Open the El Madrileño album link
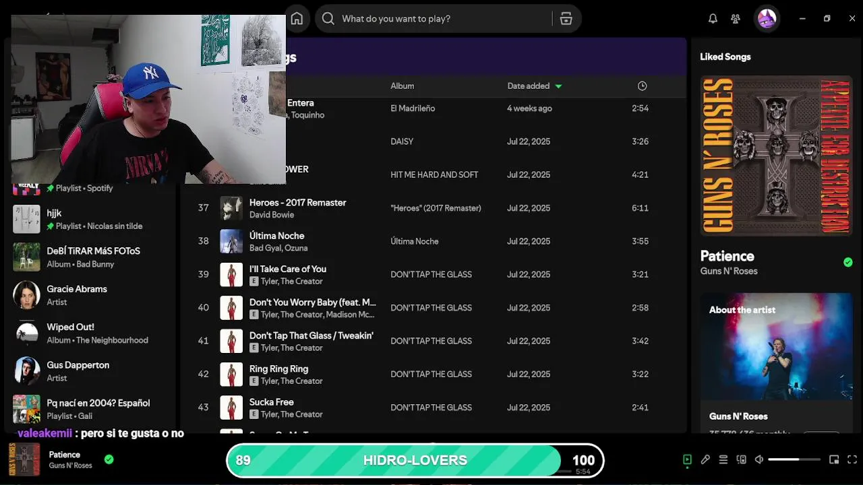 413,108
